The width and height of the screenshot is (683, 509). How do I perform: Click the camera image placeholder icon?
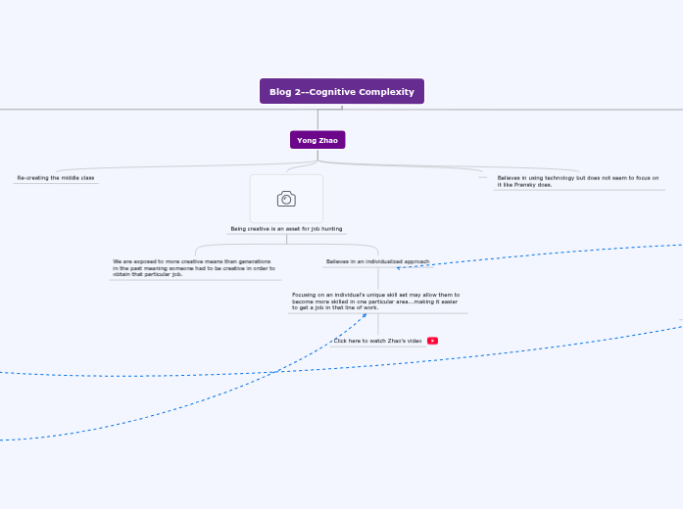point(286,199)
